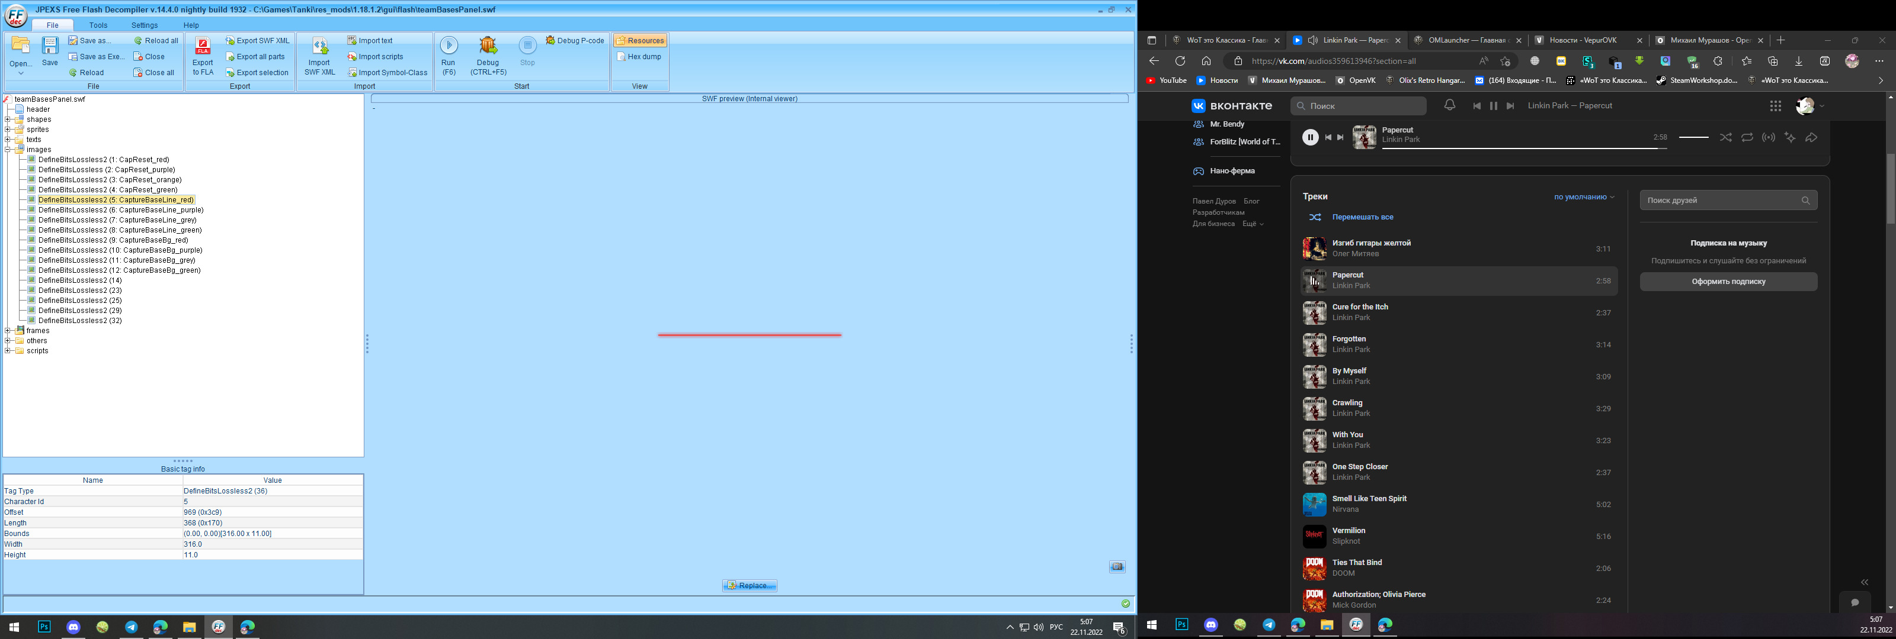1896x639 pixels.
Task: Toggle repeat in VK player
Action: 1747,137
